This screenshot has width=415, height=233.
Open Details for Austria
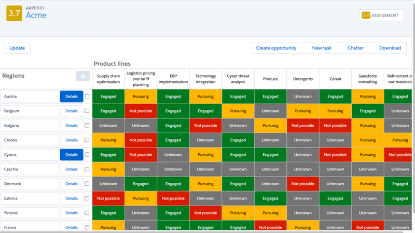pos(72,96)
